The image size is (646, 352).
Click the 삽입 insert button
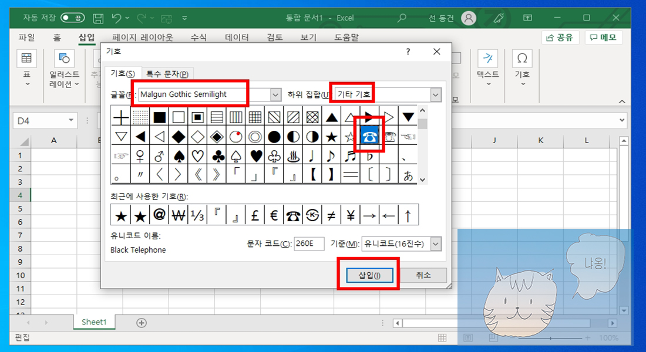pyautogui.click(x=369, y=275)
